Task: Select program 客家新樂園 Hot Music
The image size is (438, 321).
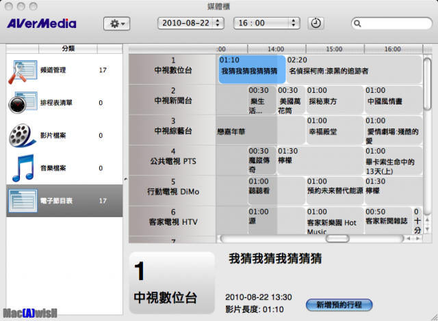Action: pyautogui.click(x=335, y=221)
